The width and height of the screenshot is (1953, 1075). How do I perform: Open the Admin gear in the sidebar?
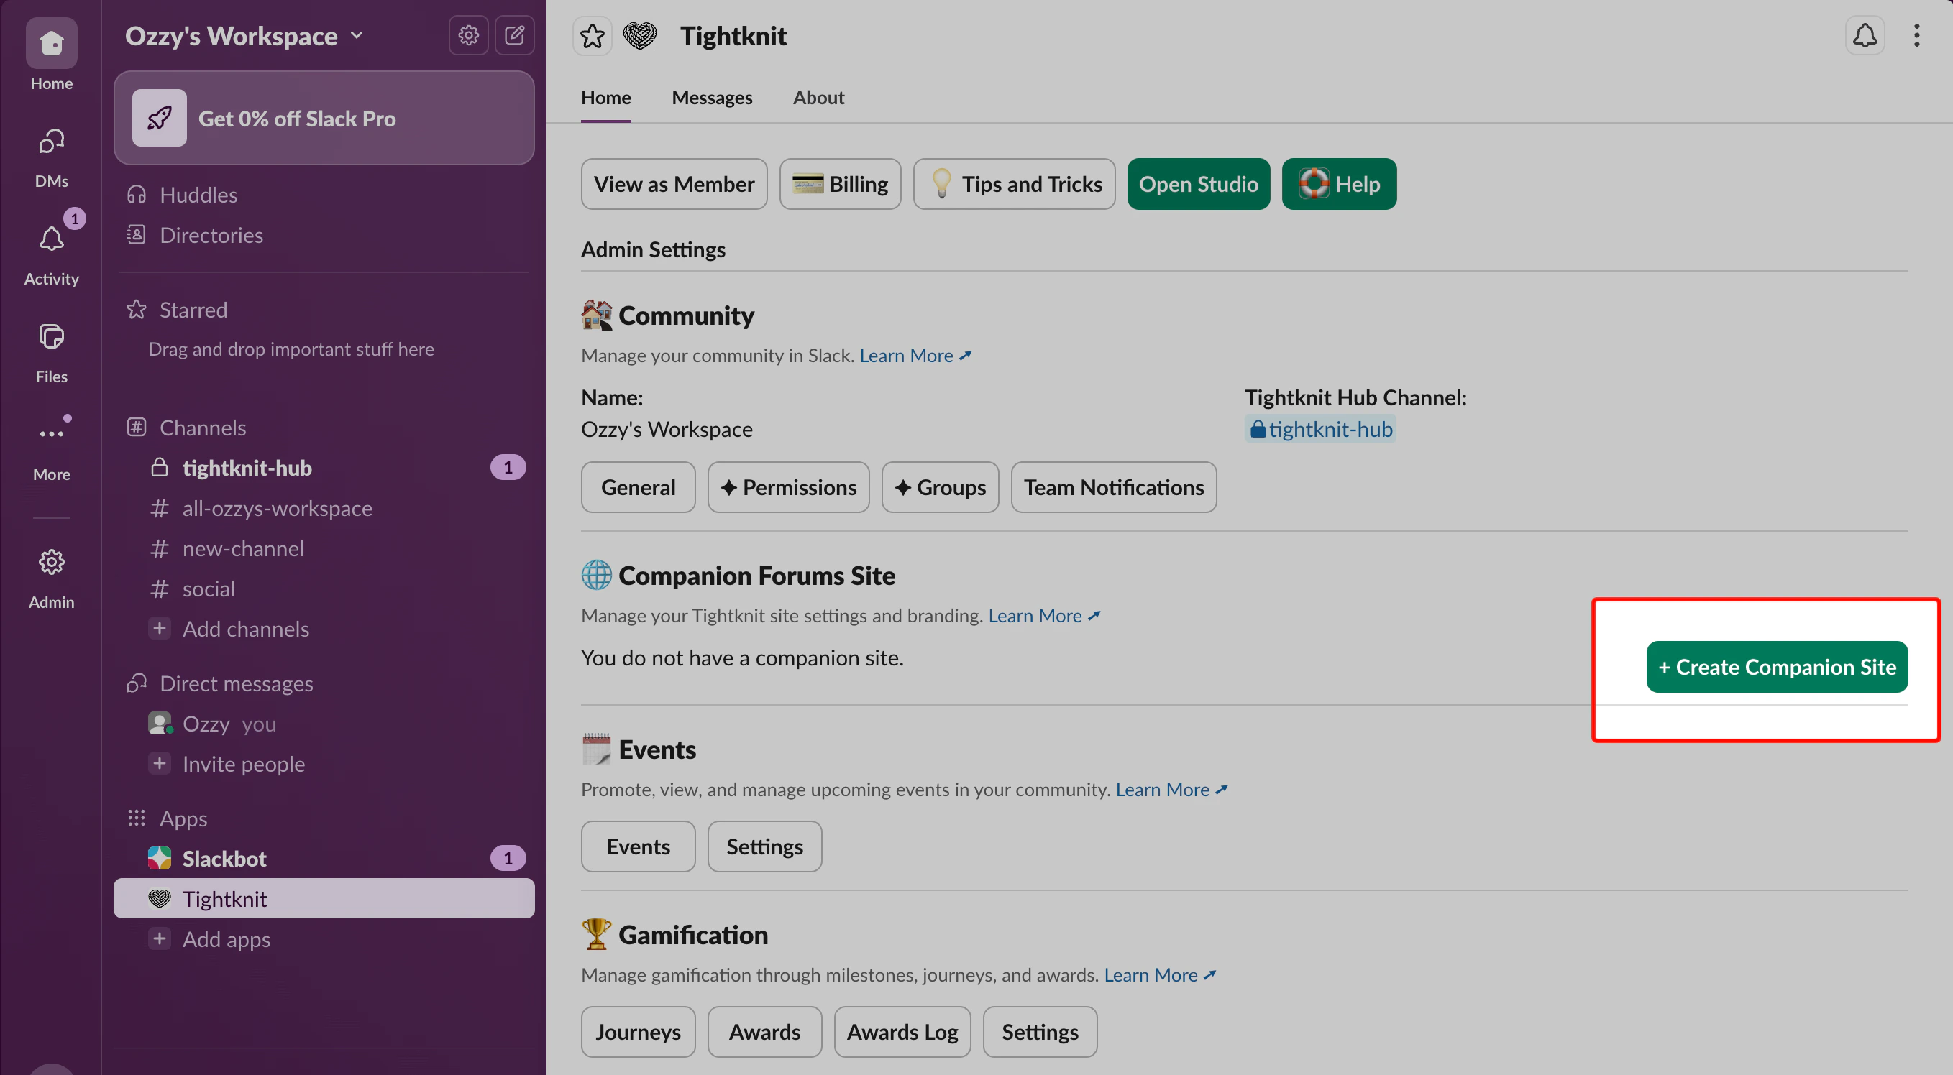(x=51, y=562)
